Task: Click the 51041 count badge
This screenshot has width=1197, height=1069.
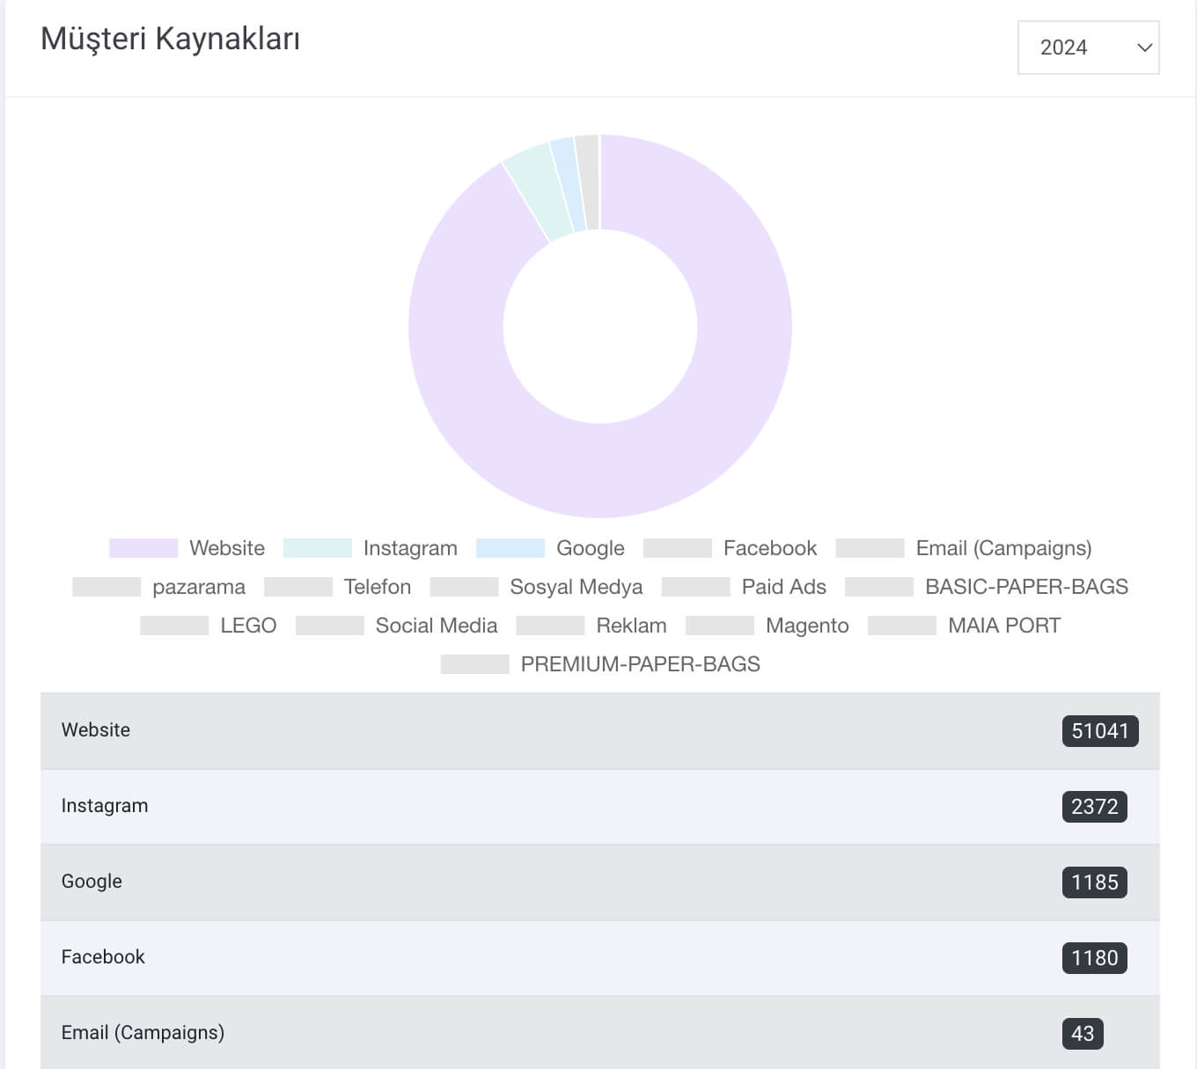Action: pyautogui.click(x=1100, y=731)
